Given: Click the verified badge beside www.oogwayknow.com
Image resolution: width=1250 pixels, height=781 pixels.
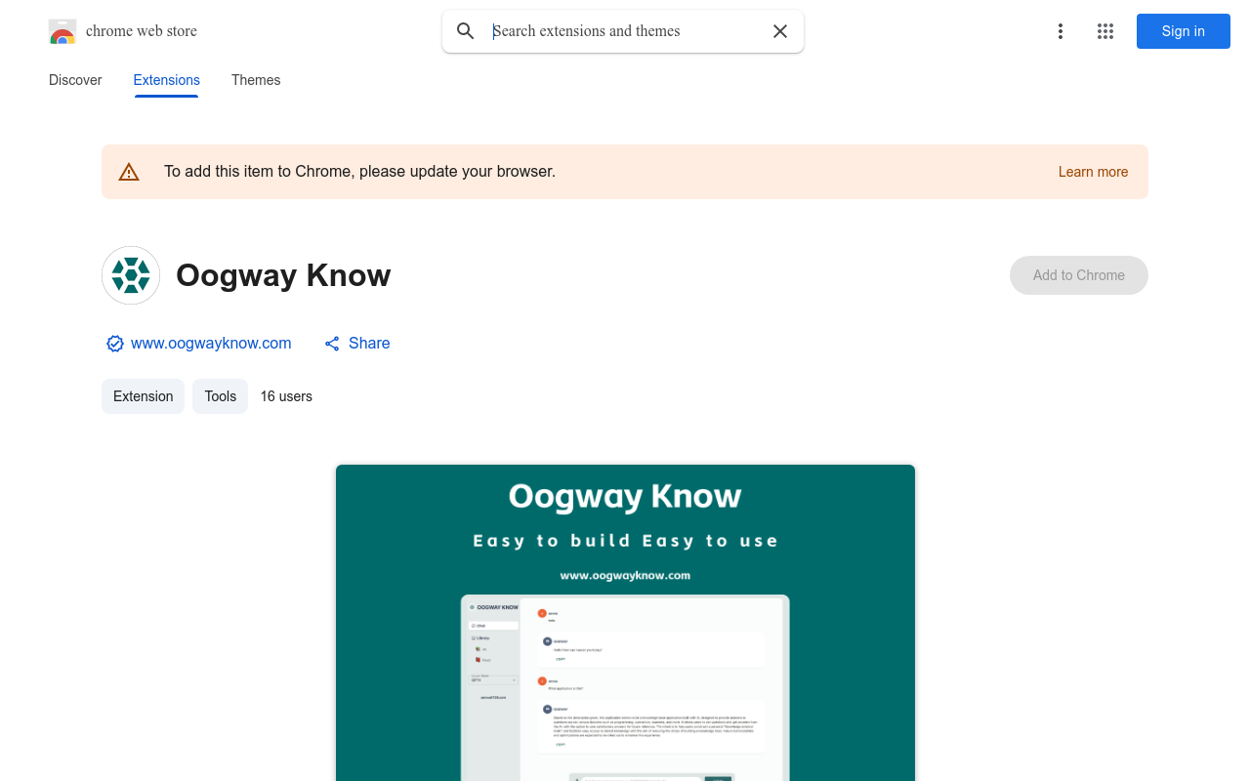Looking at the screenshot, I should click(115, 344).
